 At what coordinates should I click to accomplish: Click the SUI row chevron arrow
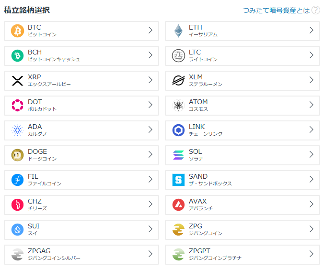150,229
